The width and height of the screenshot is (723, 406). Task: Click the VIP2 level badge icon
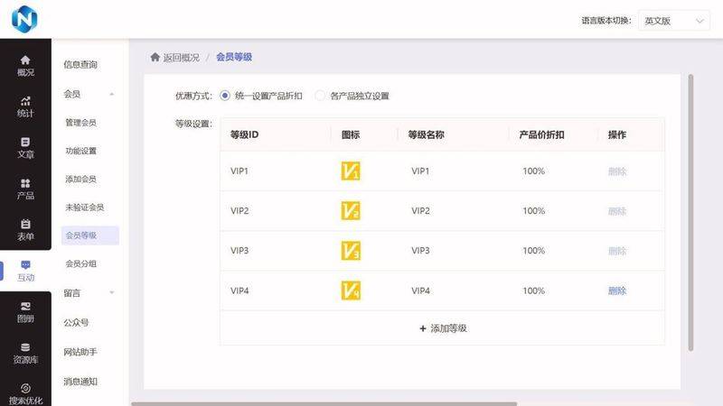351,211
